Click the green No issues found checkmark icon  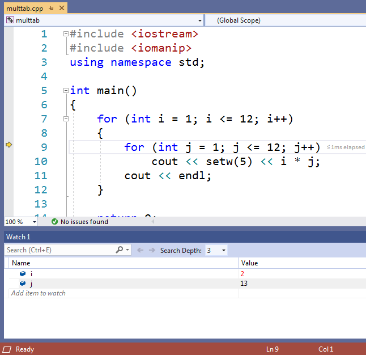click(x=54, y=222)
